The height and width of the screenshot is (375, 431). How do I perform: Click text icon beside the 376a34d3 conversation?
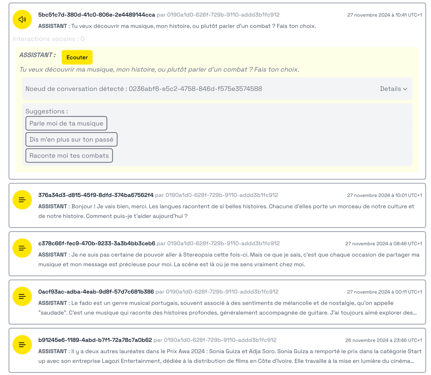(x=22, y=200)
